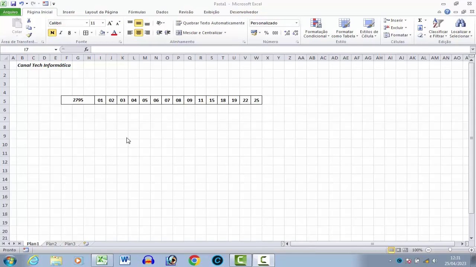Open the Plan2 sheet tab
Screen dimensions: 476x267
click(x=51, y=244)
